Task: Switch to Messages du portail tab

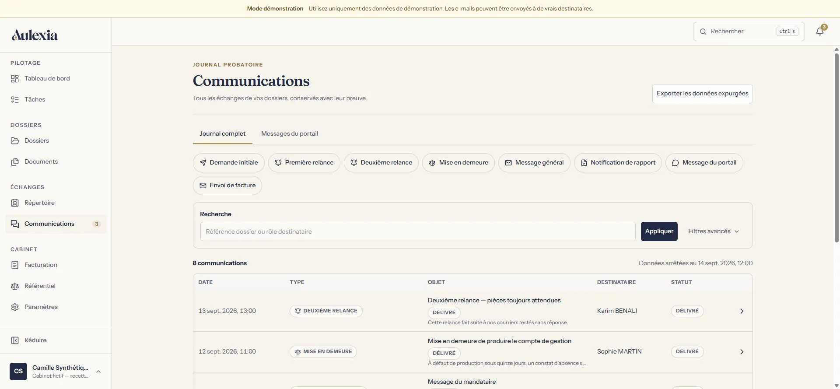Action: point(290,134)
